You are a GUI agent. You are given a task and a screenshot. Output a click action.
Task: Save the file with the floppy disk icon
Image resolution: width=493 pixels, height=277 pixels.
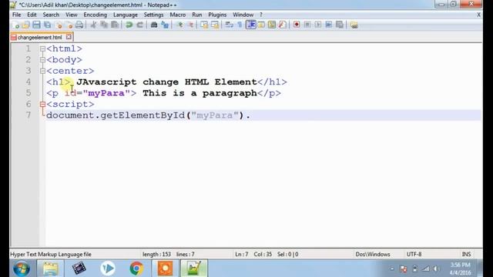[36, 25]
